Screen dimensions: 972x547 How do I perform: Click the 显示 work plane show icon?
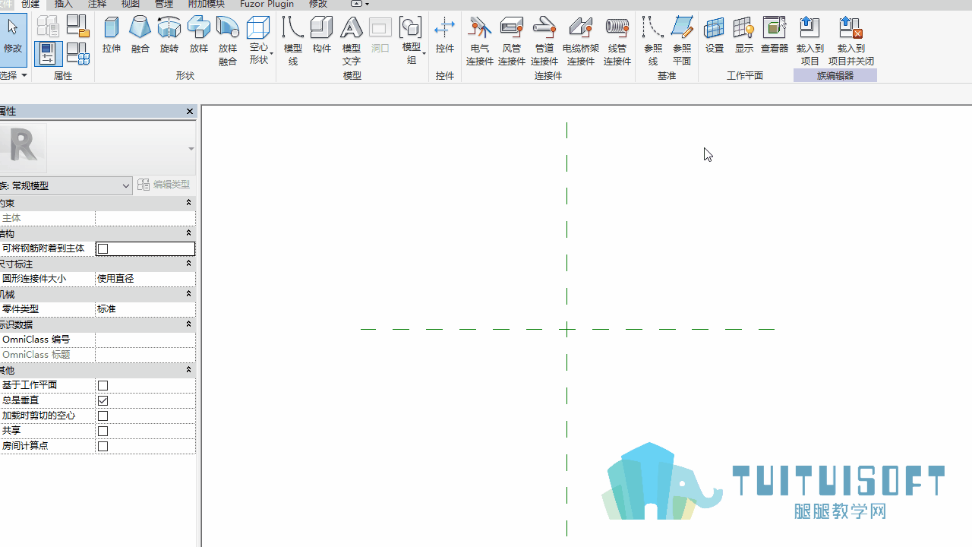[x=744, y=36]
